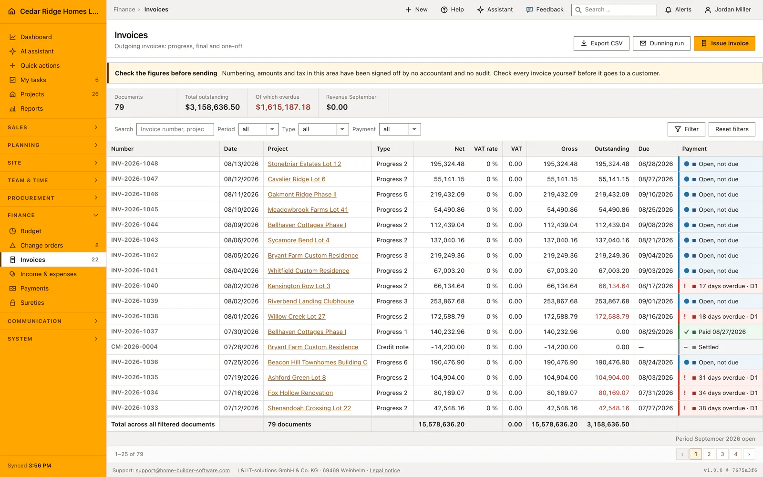Click the Alerts bell icon
This screenshot has width=763, height=477.
point(669,10)
